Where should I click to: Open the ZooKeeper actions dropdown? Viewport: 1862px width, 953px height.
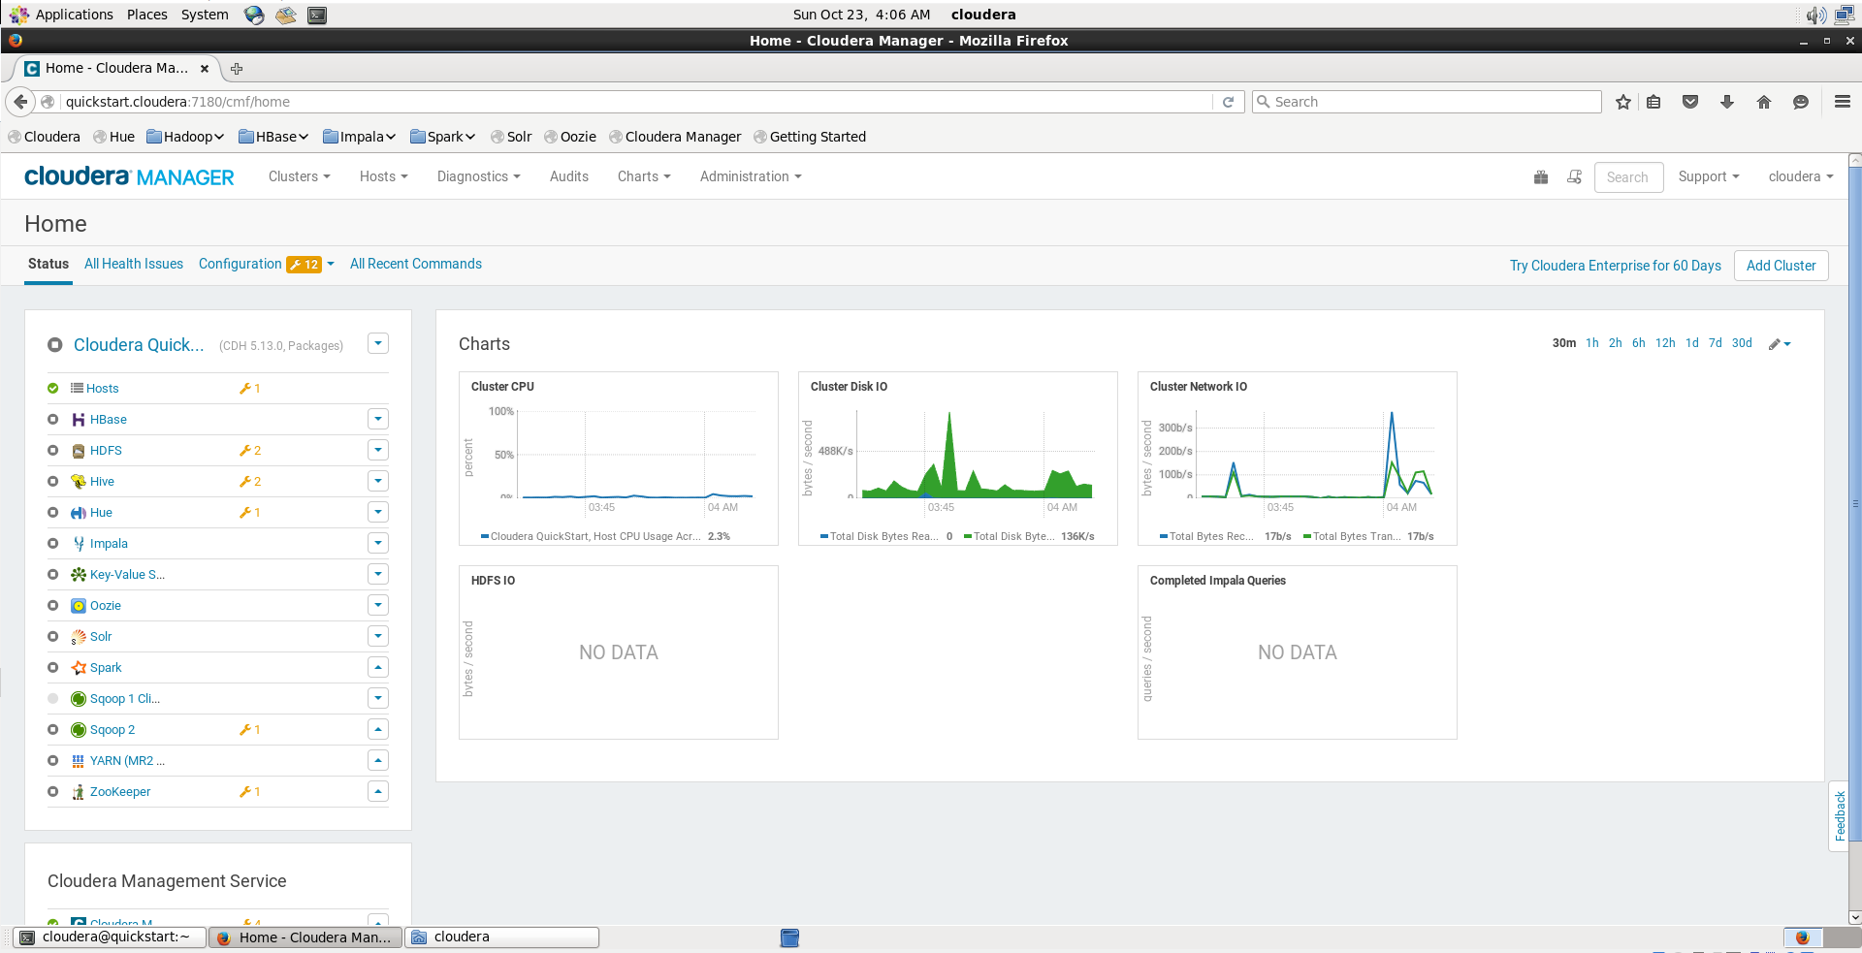click(378, 791)
